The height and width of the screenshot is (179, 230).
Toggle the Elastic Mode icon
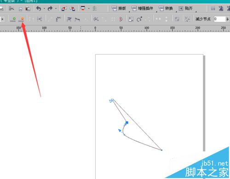point(177,19)
